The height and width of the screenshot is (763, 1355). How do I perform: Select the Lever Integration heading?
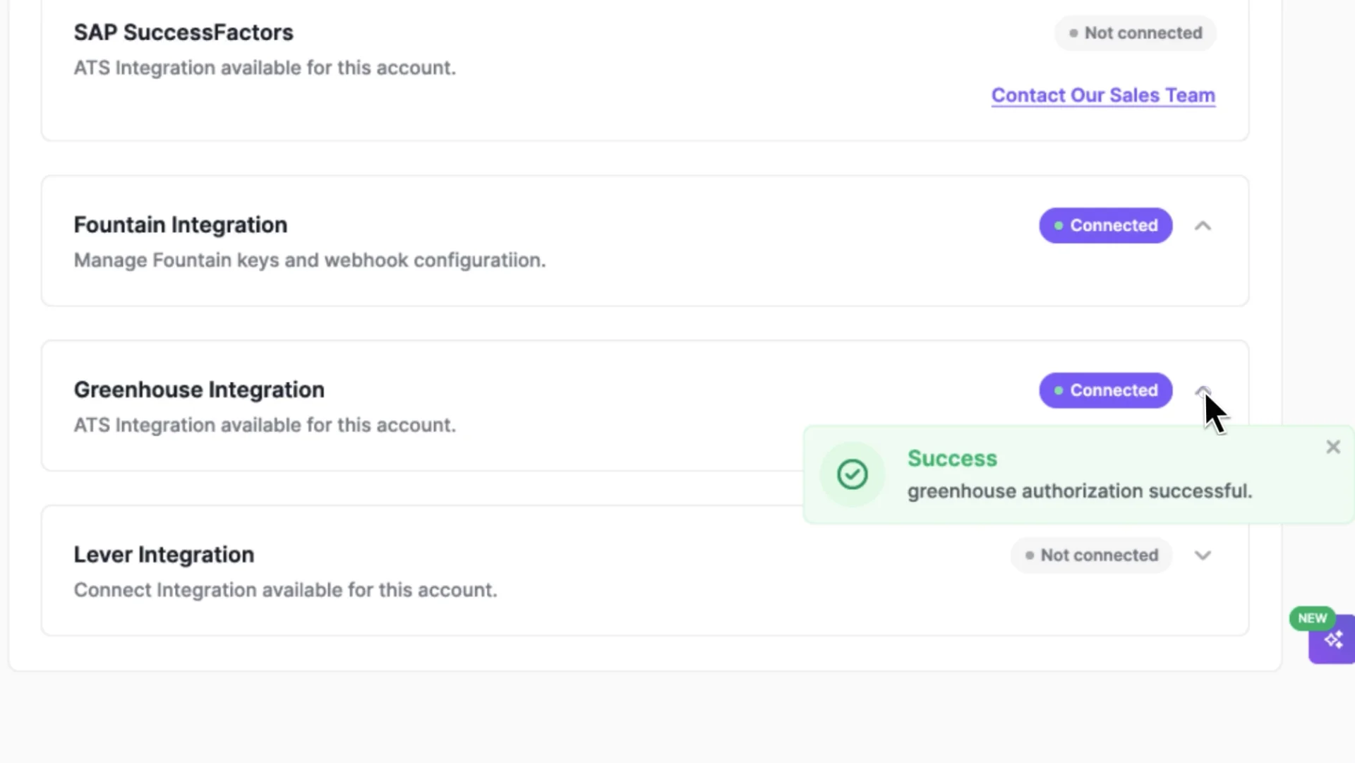click(x=164, y=555)
